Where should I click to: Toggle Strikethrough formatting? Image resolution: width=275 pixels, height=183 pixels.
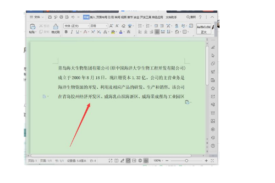85,32
